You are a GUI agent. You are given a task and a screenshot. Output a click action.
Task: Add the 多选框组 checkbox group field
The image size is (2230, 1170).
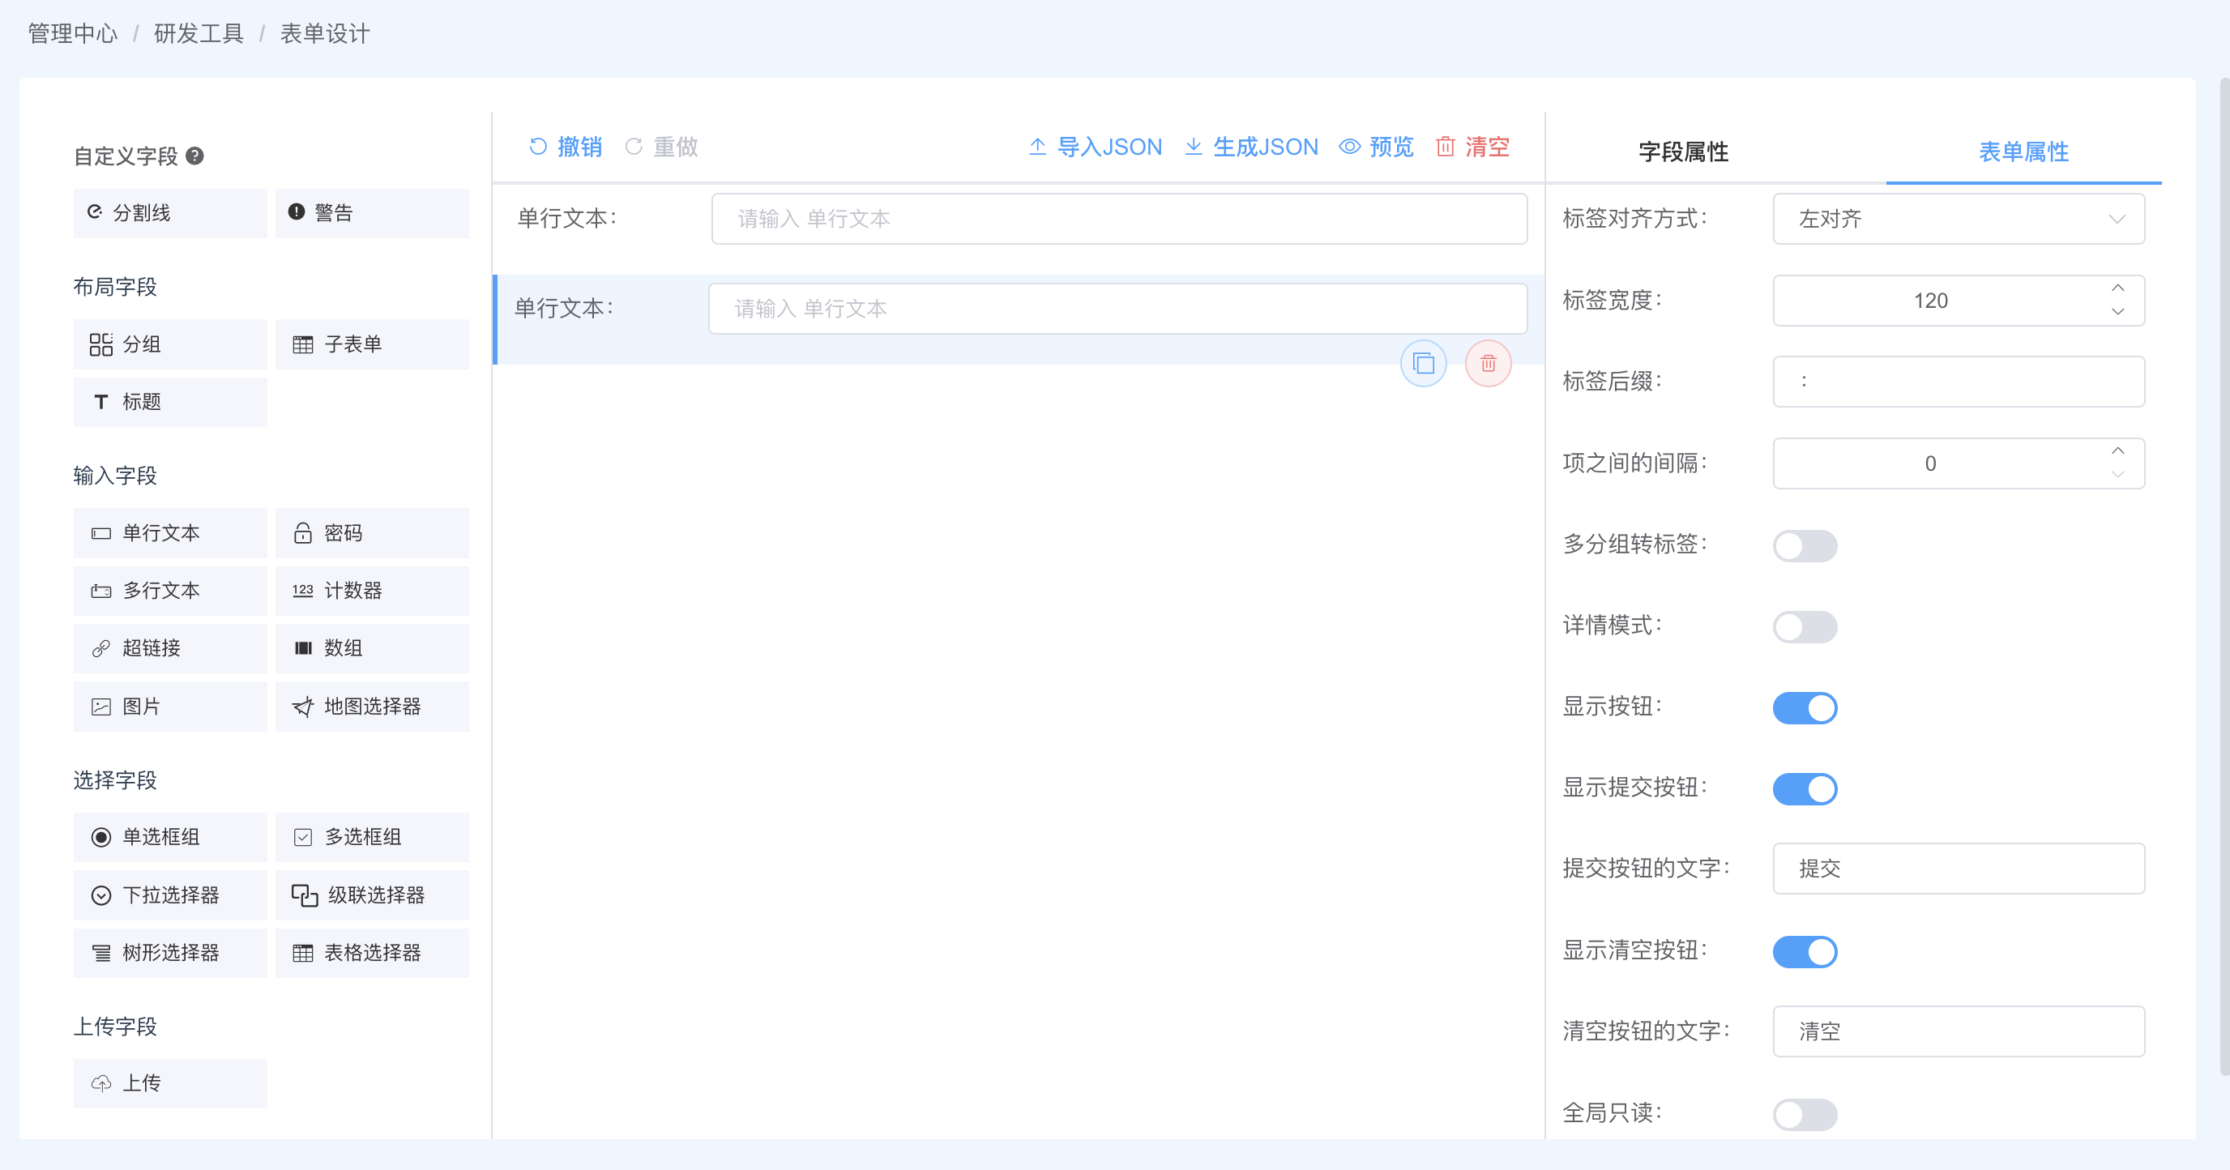point(371,837)
